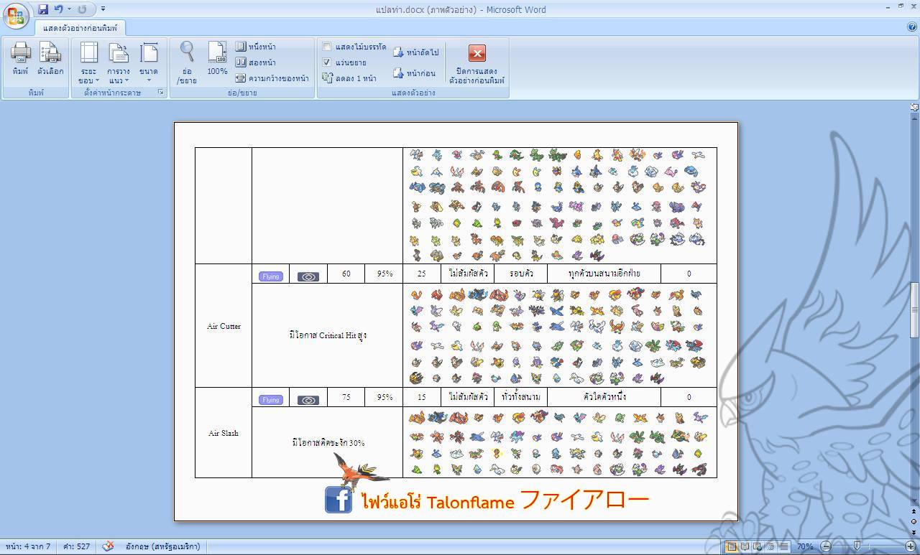The height and width of the screenshot is (555, 920).
Task: Click the zoom slider in status bar
Action: coord(857,546)
